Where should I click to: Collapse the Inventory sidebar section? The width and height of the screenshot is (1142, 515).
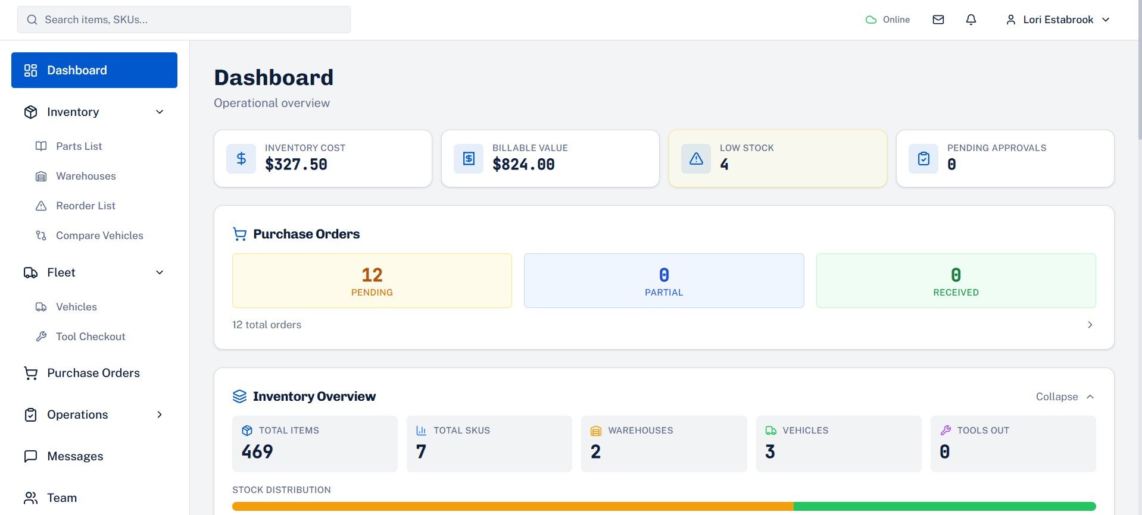(160, 112)
